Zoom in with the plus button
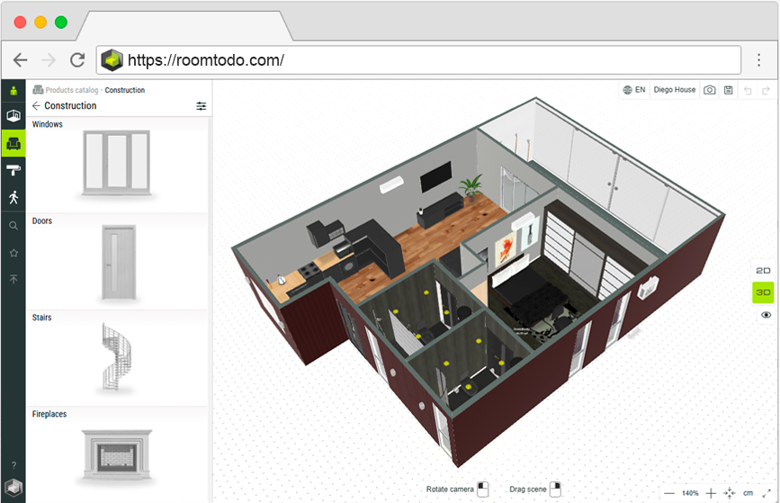This screenshot has height=503, width=780. (711, 493)
